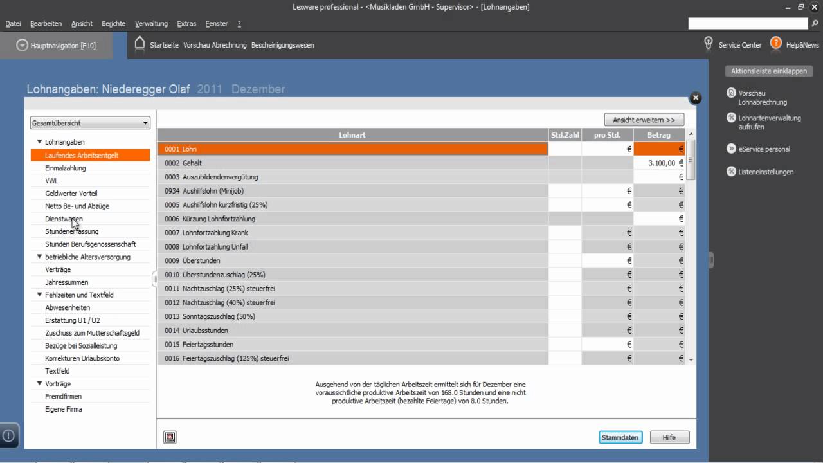Close the Lohnangaben panel with X icon
This screenshot has height=463, width=823.
695,98
